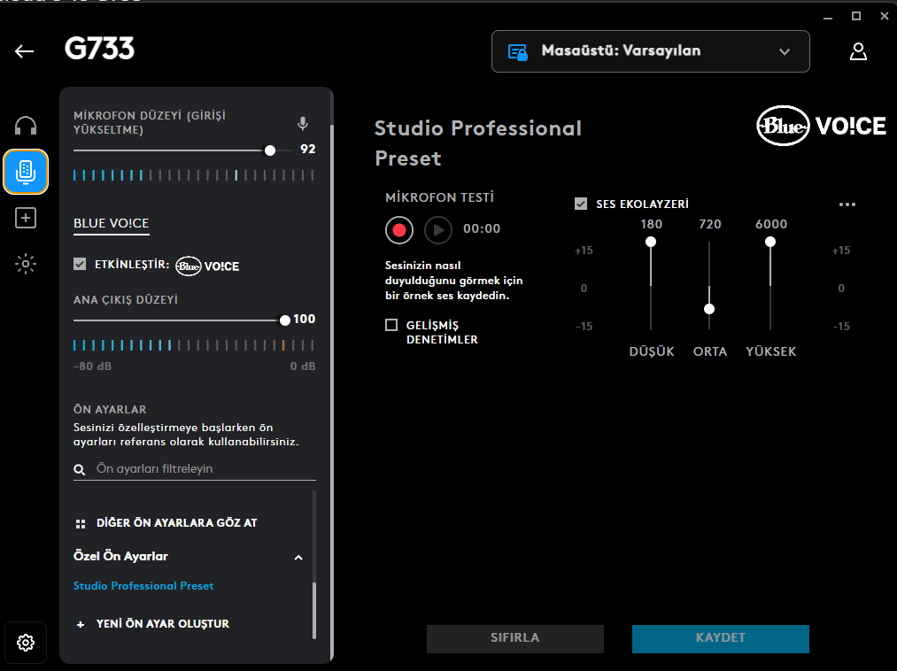This screenshot has height=671, width=897.
Task: Open the lighting (sun) sidebar icon
Action: [x=26, y=264]
